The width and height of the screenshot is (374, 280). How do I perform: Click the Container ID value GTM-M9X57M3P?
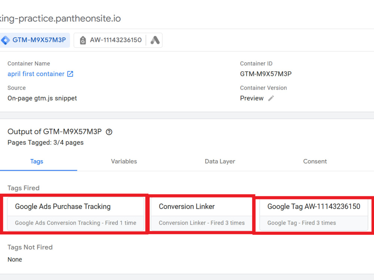tap(266, 74)
